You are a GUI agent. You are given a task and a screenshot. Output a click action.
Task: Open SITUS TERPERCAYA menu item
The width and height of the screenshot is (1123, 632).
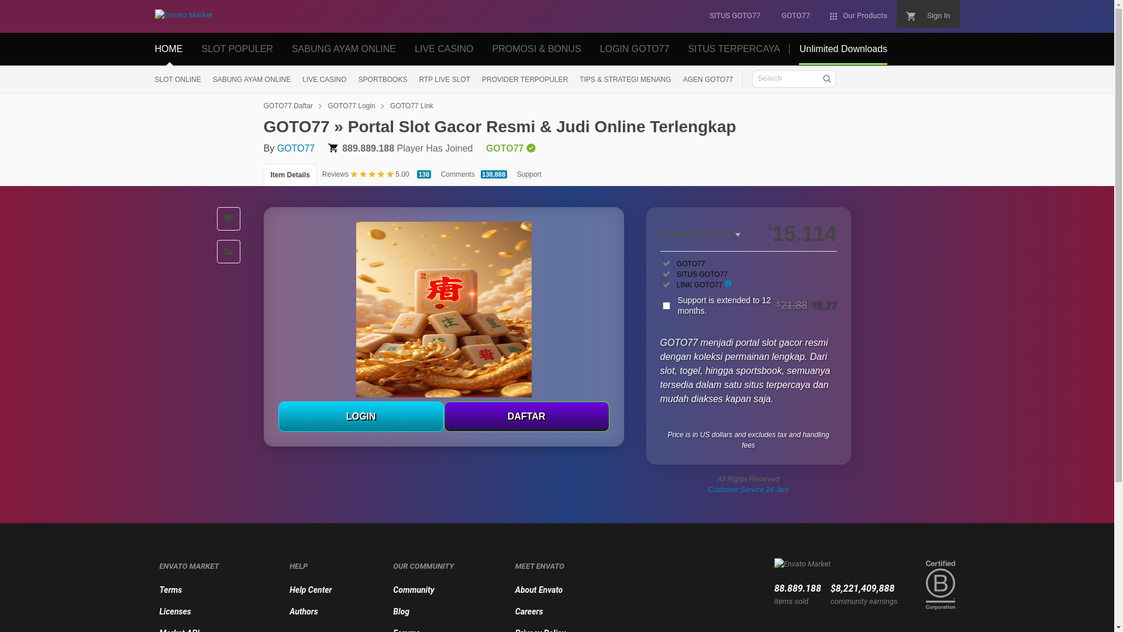[x=734, y=49]
